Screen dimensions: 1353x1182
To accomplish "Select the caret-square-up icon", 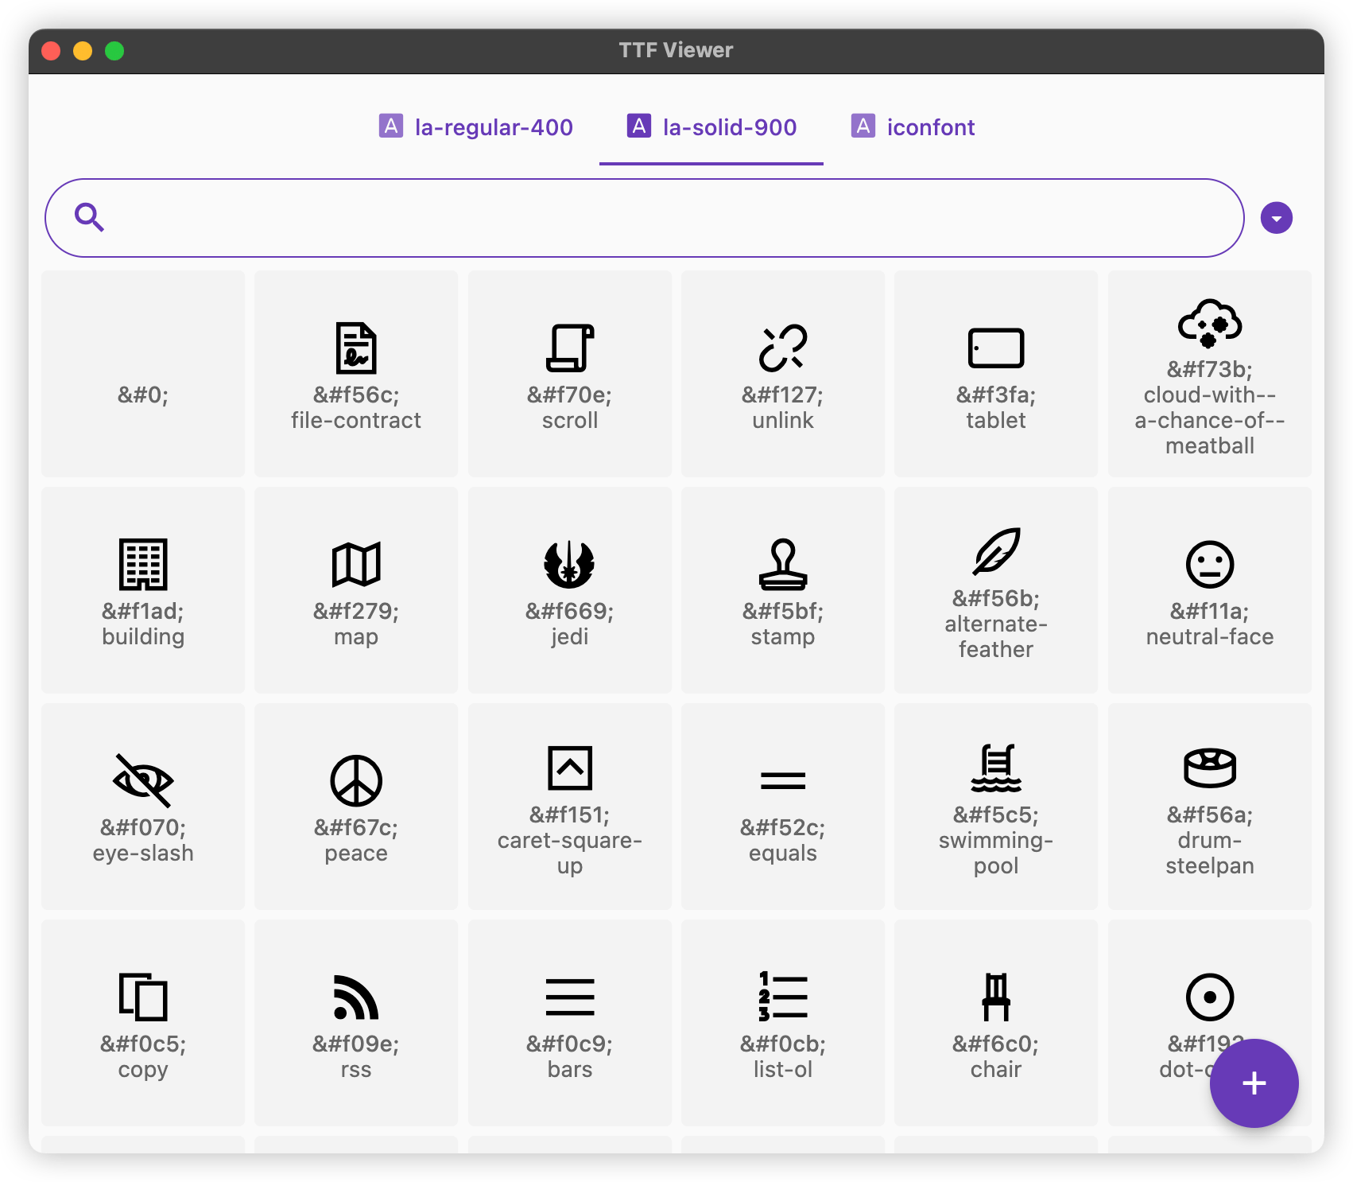I will pos(570,768).
